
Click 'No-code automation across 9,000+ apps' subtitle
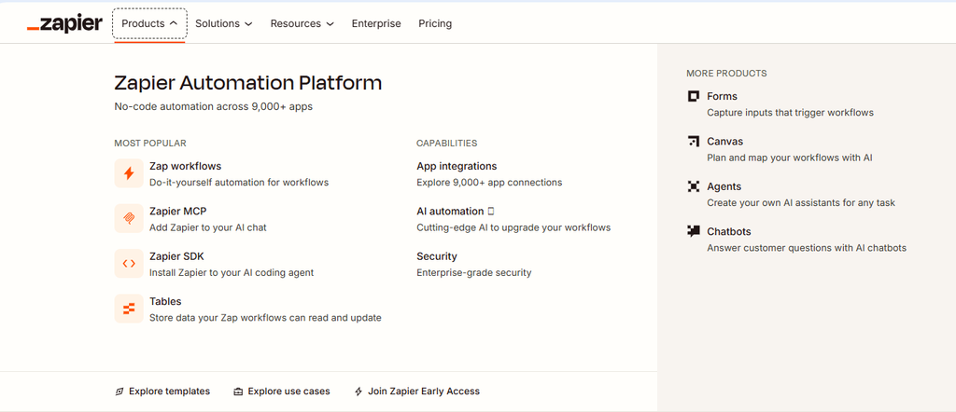pos(214,106)
